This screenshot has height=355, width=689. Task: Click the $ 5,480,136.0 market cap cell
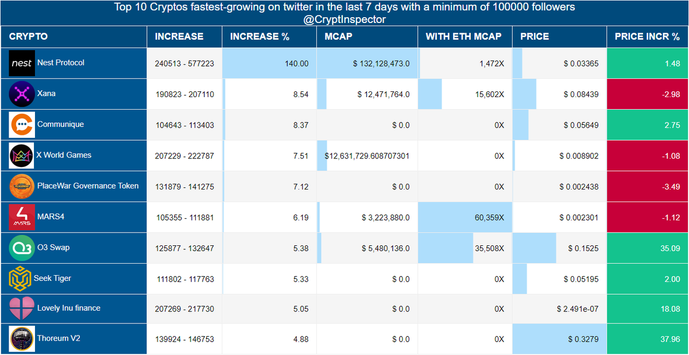pyautogui.click(x=367, y=248)
